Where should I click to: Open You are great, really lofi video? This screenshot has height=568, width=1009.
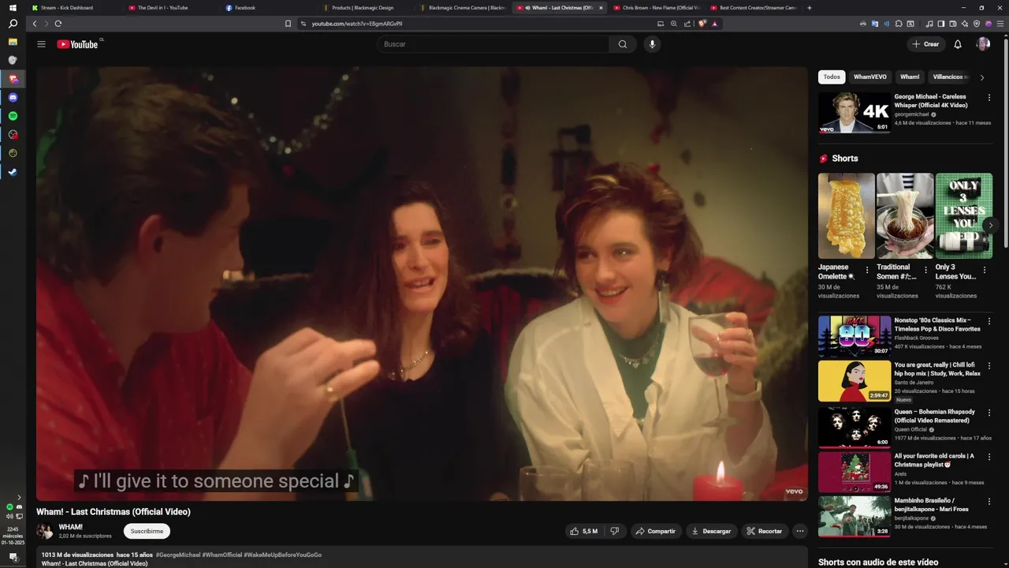tap(854, 381)
